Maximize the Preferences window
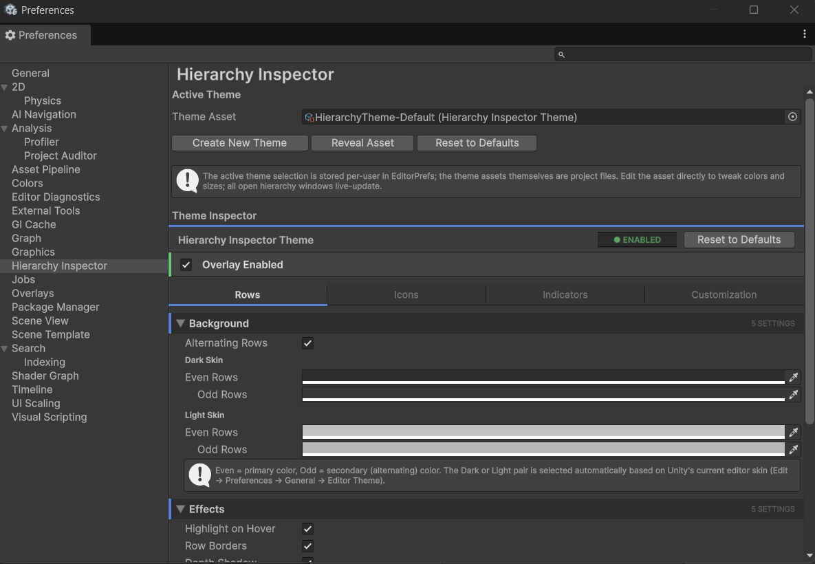Image resolution: width=815 pixels, height=564 pixels. 754,10
